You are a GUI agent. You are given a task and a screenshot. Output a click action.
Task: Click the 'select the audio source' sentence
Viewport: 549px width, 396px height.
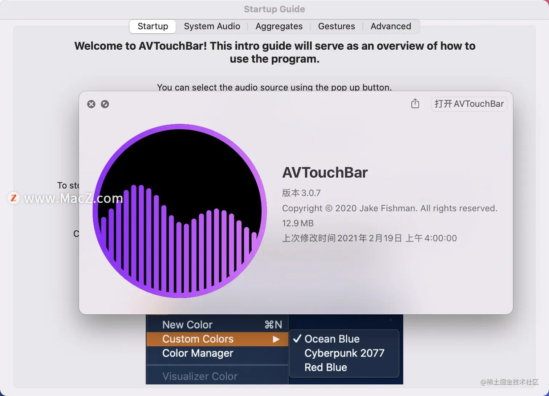(274, 87)
